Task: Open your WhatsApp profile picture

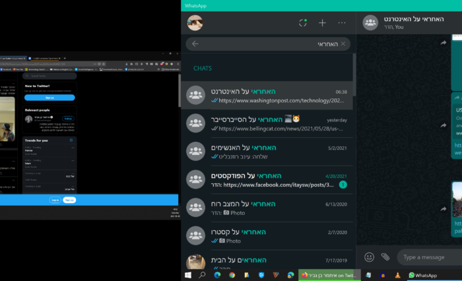Action: (195, 22)
